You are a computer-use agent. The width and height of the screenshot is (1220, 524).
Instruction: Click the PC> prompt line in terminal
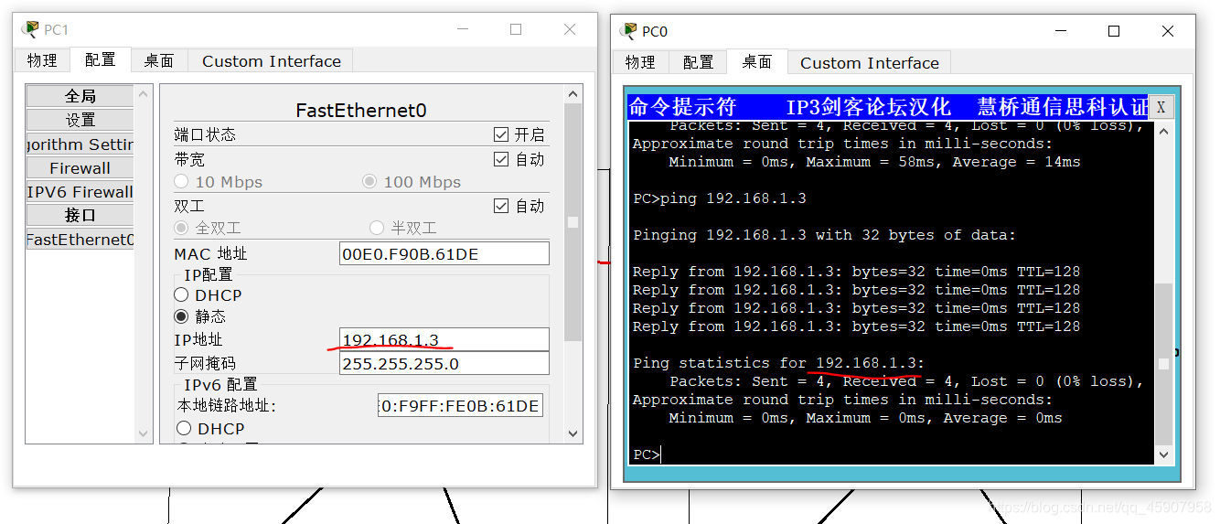pyautogui.click(x=647, y=454)
